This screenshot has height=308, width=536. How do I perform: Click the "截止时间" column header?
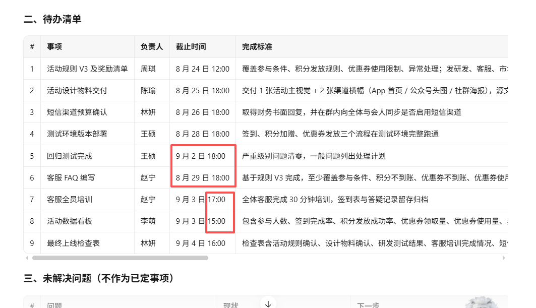click(x=191, y=47)
